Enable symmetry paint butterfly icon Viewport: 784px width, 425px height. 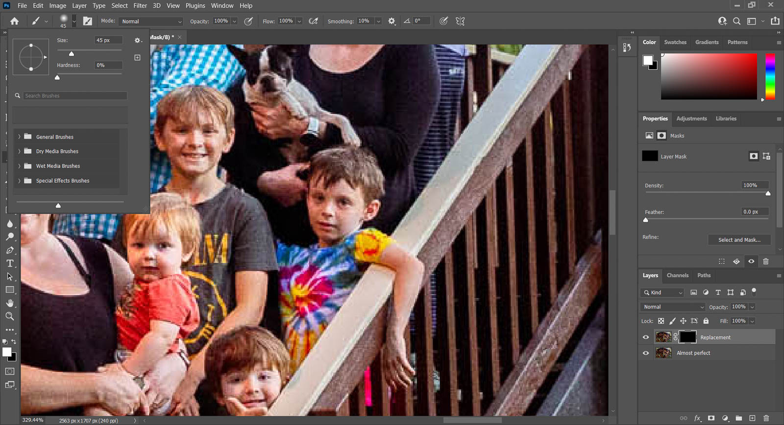460,21
